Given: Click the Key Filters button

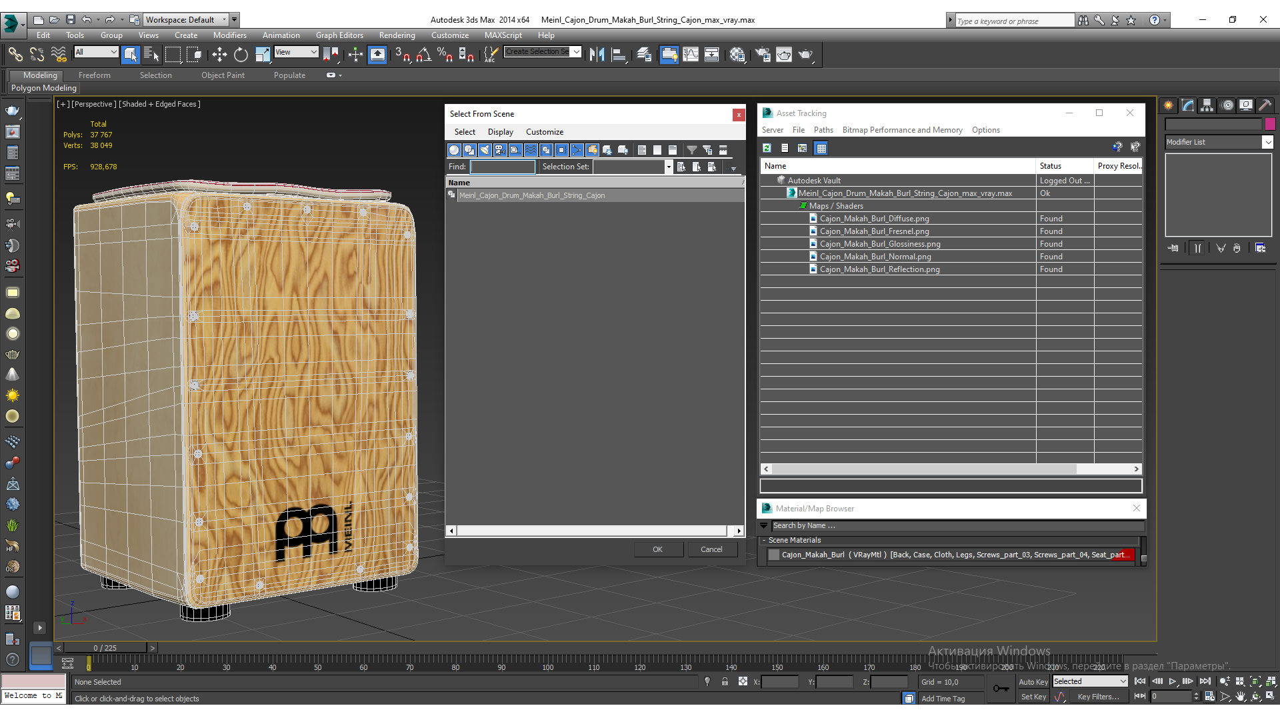Looking at the screenshot, I should [x=1098, y=697].
